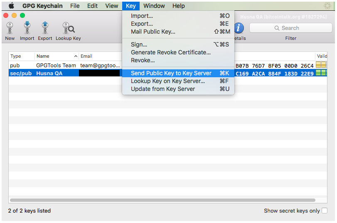Open key Details with the info icon
Image resolution: width=337 pixels, height=223 pixels.
coord(239,28)
